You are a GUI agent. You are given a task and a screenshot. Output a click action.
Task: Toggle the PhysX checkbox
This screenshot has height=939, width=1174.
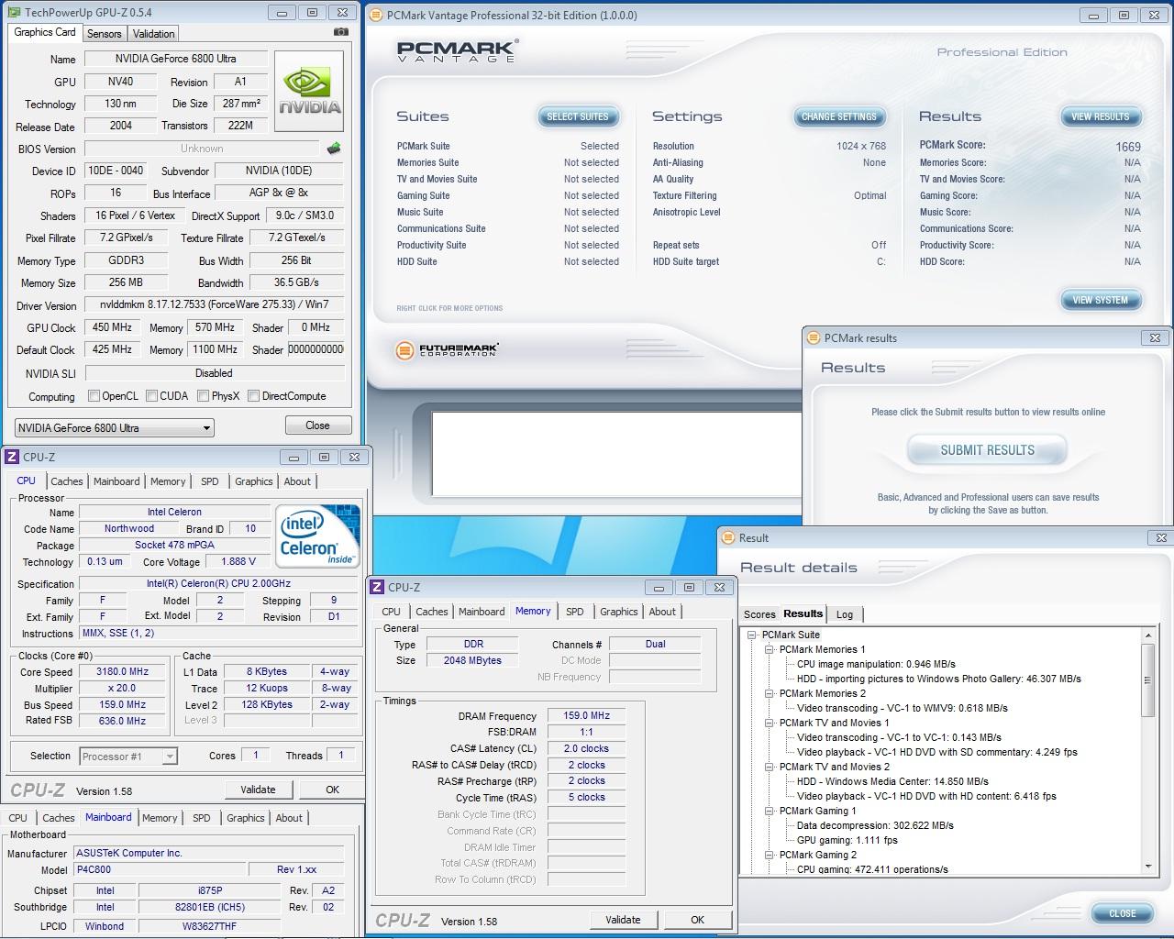coord(203,396)
